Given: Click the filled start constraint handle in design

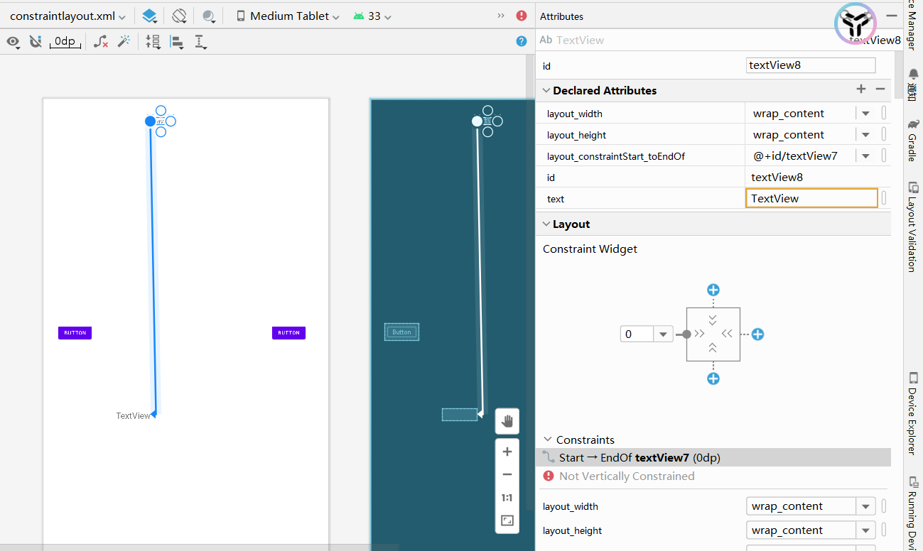Looking at the screenshot, I should pyautogui.click(x=150, y=121).
